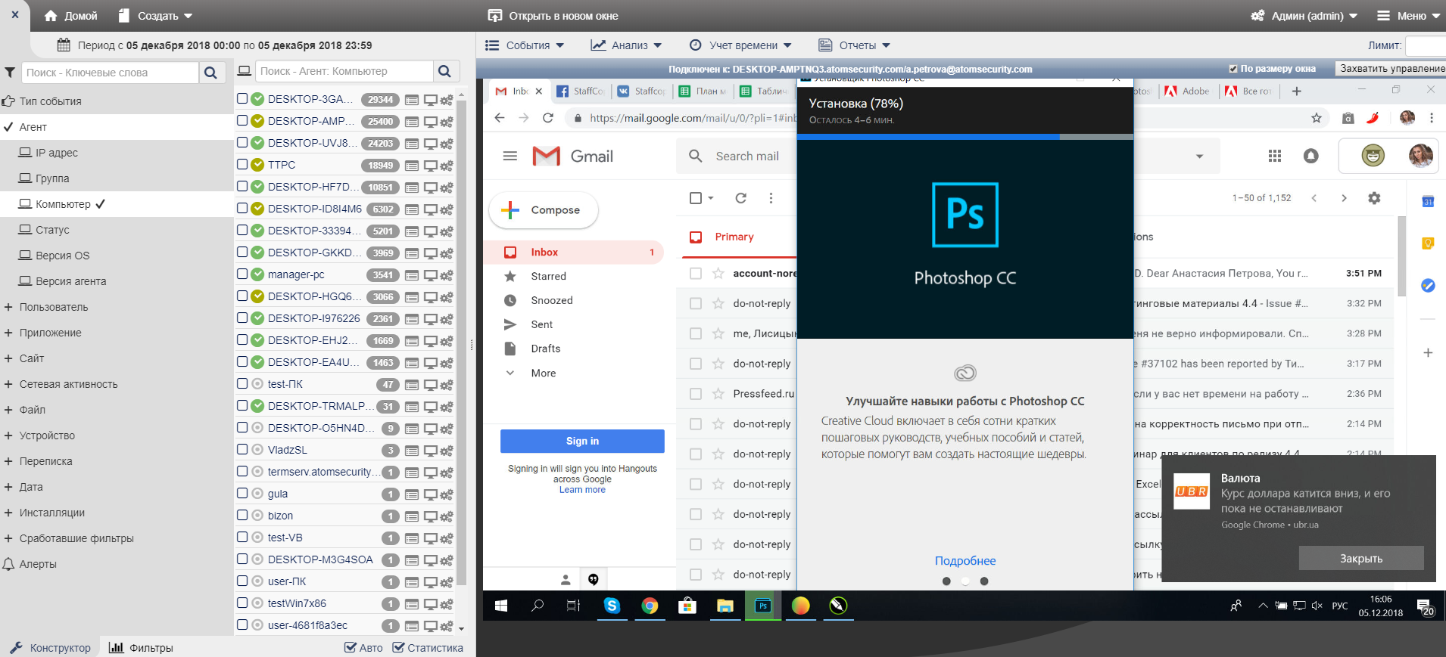
Task: Select checkbox for account-noreply email
Action: [x=696, y=274]
